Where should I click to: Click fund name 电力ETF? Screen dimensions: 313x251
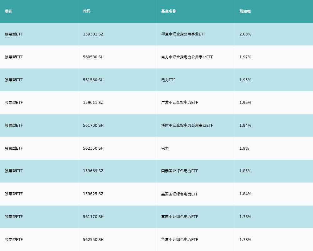click(168, 80)
